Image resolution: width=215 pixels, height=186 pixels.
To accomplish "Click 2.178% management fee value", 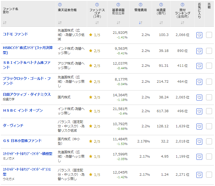I will coord(144,141).
